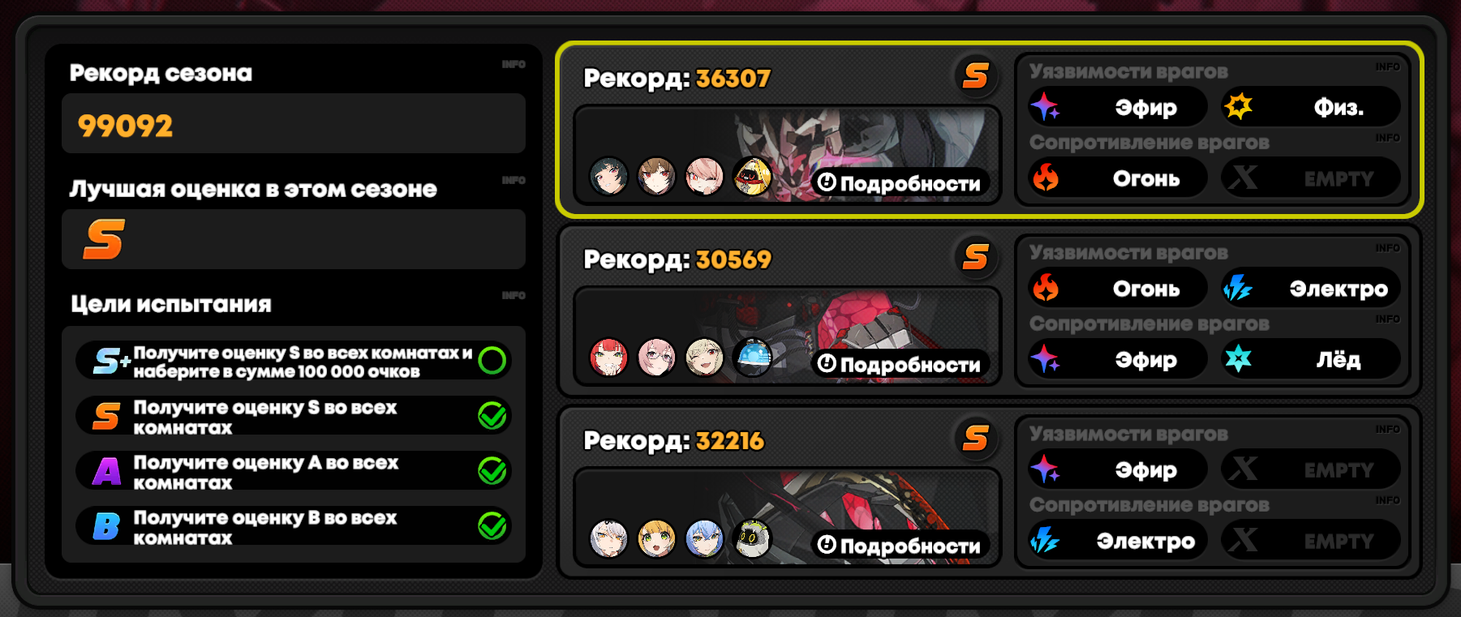1461x617 pixels.
Task: Select the bangboo avatar in record 32216 team
Action: tap(753, 538)
